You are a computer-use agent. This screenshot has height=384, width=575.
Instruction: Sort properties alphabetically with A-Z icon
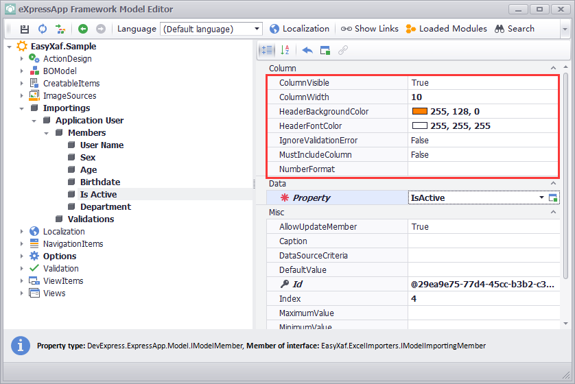285,50
